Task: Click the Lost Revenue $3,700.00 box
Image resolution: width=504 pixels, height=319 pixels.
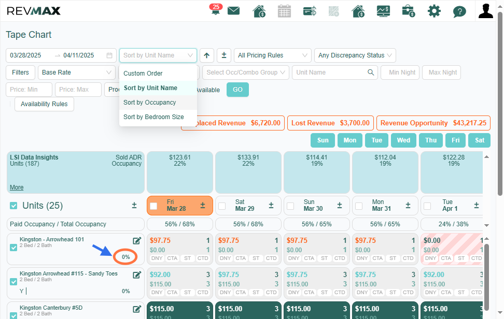Action: coord(330,123)
